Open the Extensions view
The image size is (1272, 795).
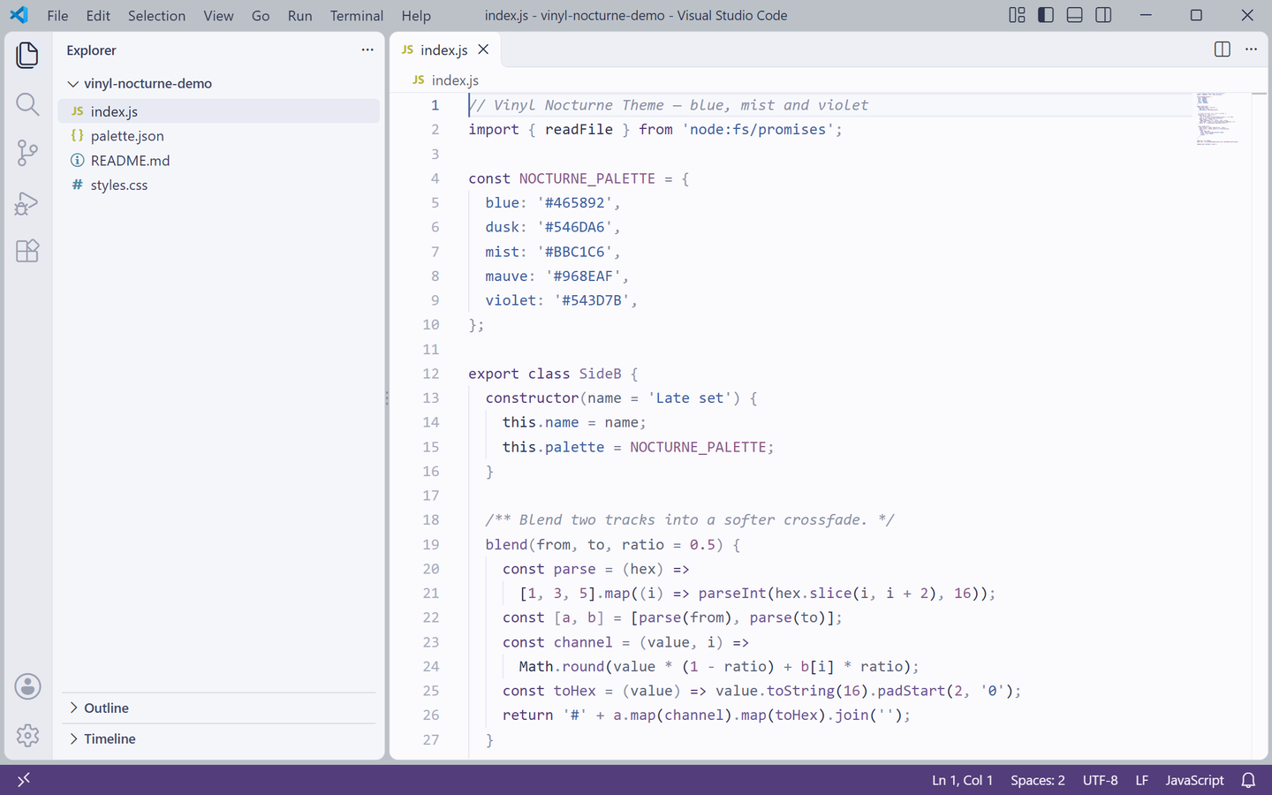(x=27, y=251)
